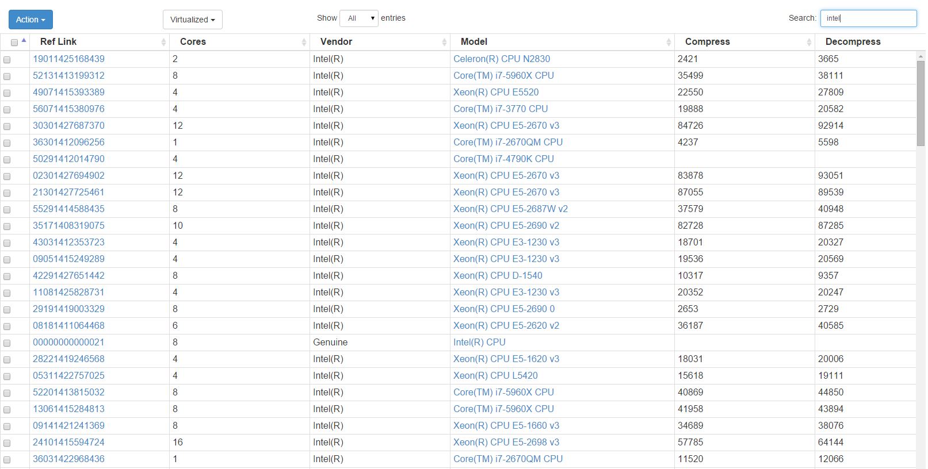928x469 pixels.
Task: Open the Xeon(R) CPU E5-2690 v2 link
Action: click(x=506, y=225)
